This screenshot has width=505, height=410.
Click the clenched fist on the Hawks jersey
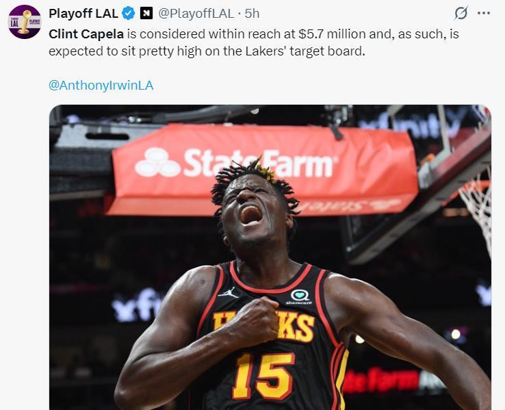pyautogui.click(x=255, y=322)
